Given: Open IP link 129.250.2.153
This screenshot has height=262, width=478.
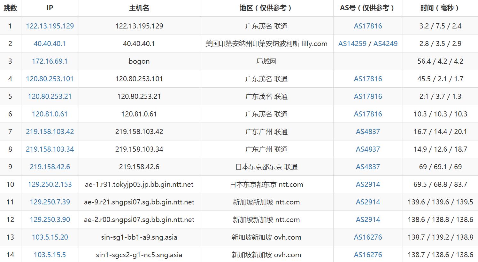Looking at the screenshot, I should (50, 184).
